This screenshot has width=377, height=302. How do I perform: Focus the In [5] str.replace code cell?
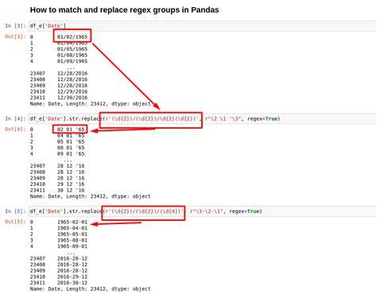(x=203, y=211)
